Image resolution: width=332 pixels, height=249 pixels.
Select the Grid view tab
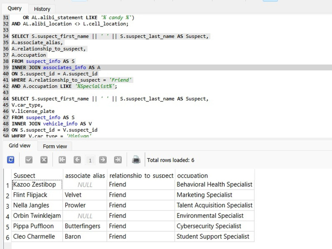click(20, 146)
